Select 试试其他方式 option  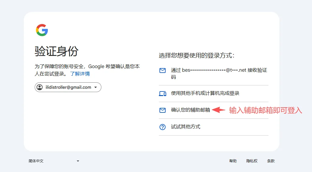pos(214,127)
